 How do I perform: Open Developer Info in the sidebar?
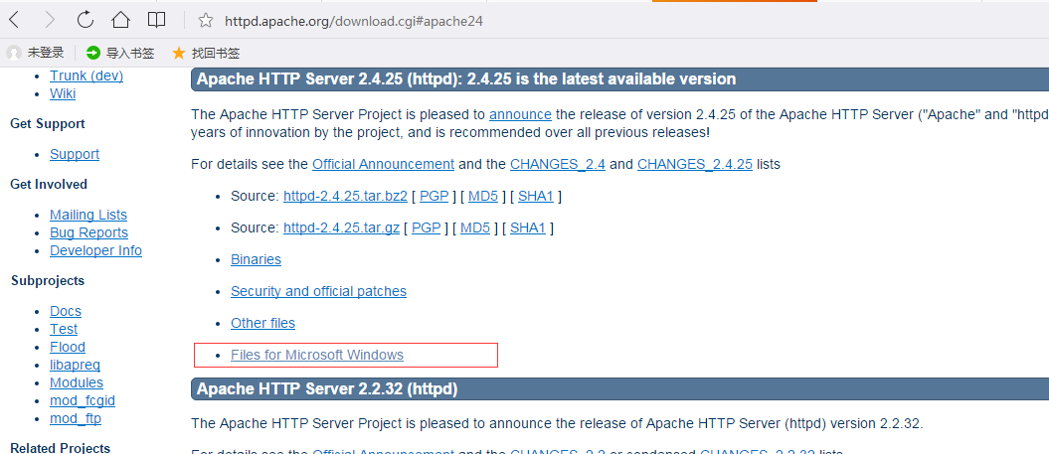(95, 250)
